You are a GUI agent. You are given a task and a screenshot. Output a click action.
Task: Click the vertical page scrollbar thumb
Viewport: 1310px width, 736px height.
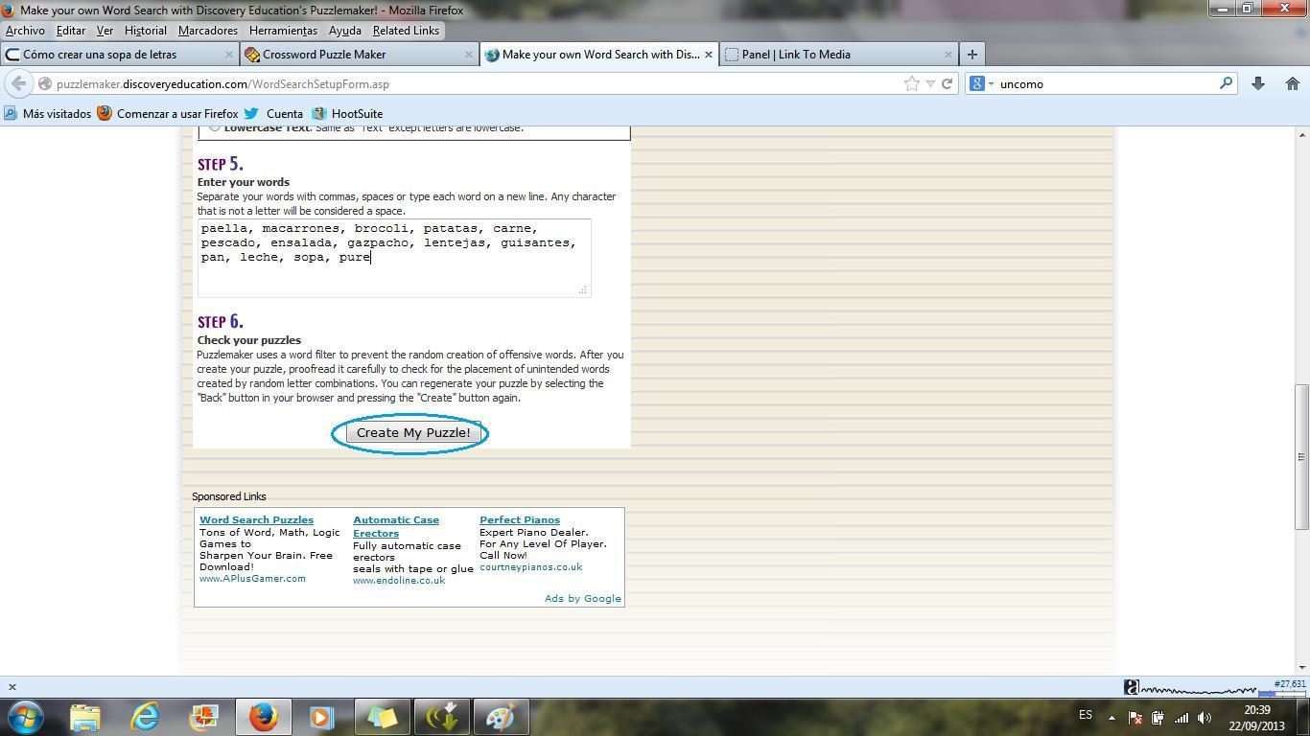point(1301,456)
